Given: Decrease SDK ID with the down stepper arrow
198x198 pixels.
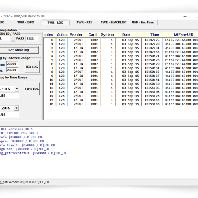Looking at the screenshot, I should tap(13, 40).
